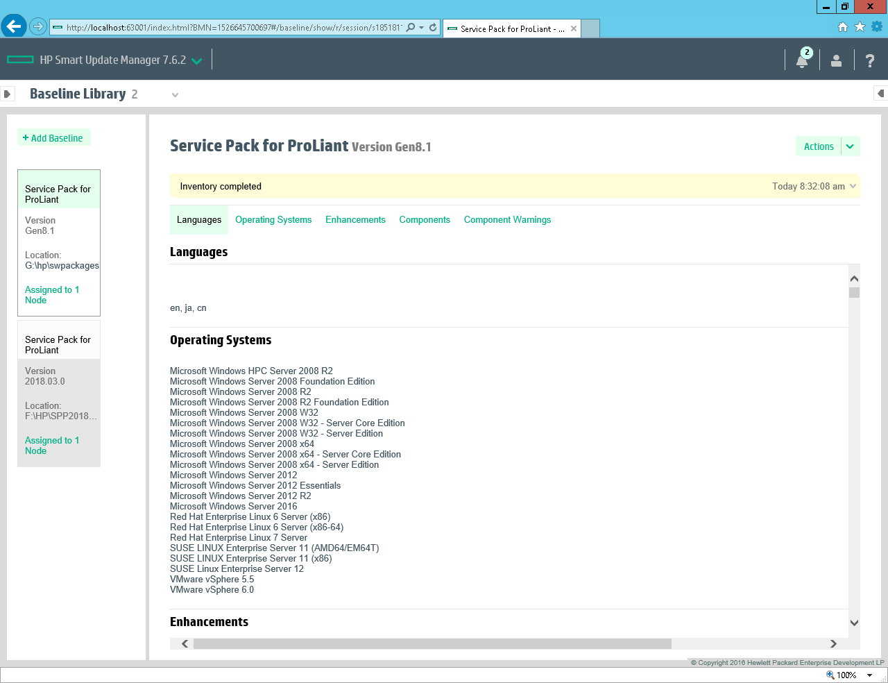Expand the Inventory completed status details
This screenshot has width=888, height=683.
click(x=853, y=186)
